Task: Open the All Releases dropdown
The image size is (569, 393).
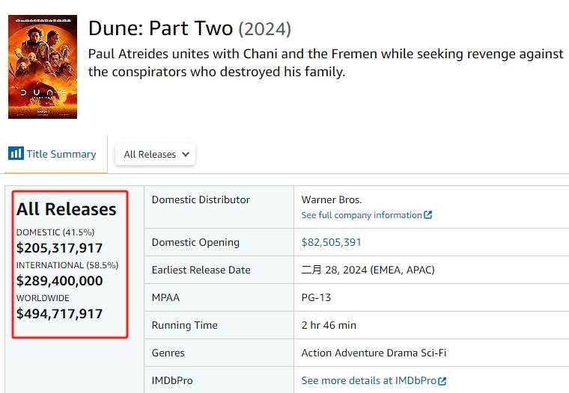Action: click(155, 154)
